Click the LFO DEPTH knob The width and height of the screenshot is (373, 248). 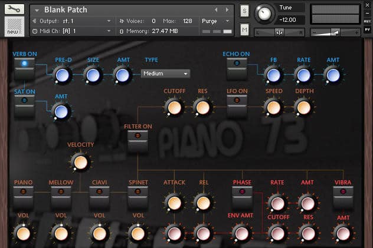tap(304, 108)
